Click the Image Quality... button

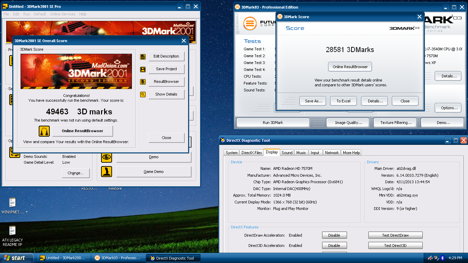348,123
